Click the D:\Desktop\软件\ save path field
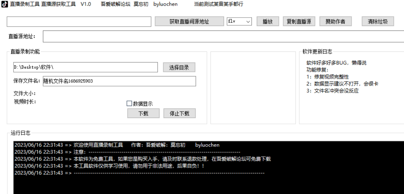 coord(85,67)
